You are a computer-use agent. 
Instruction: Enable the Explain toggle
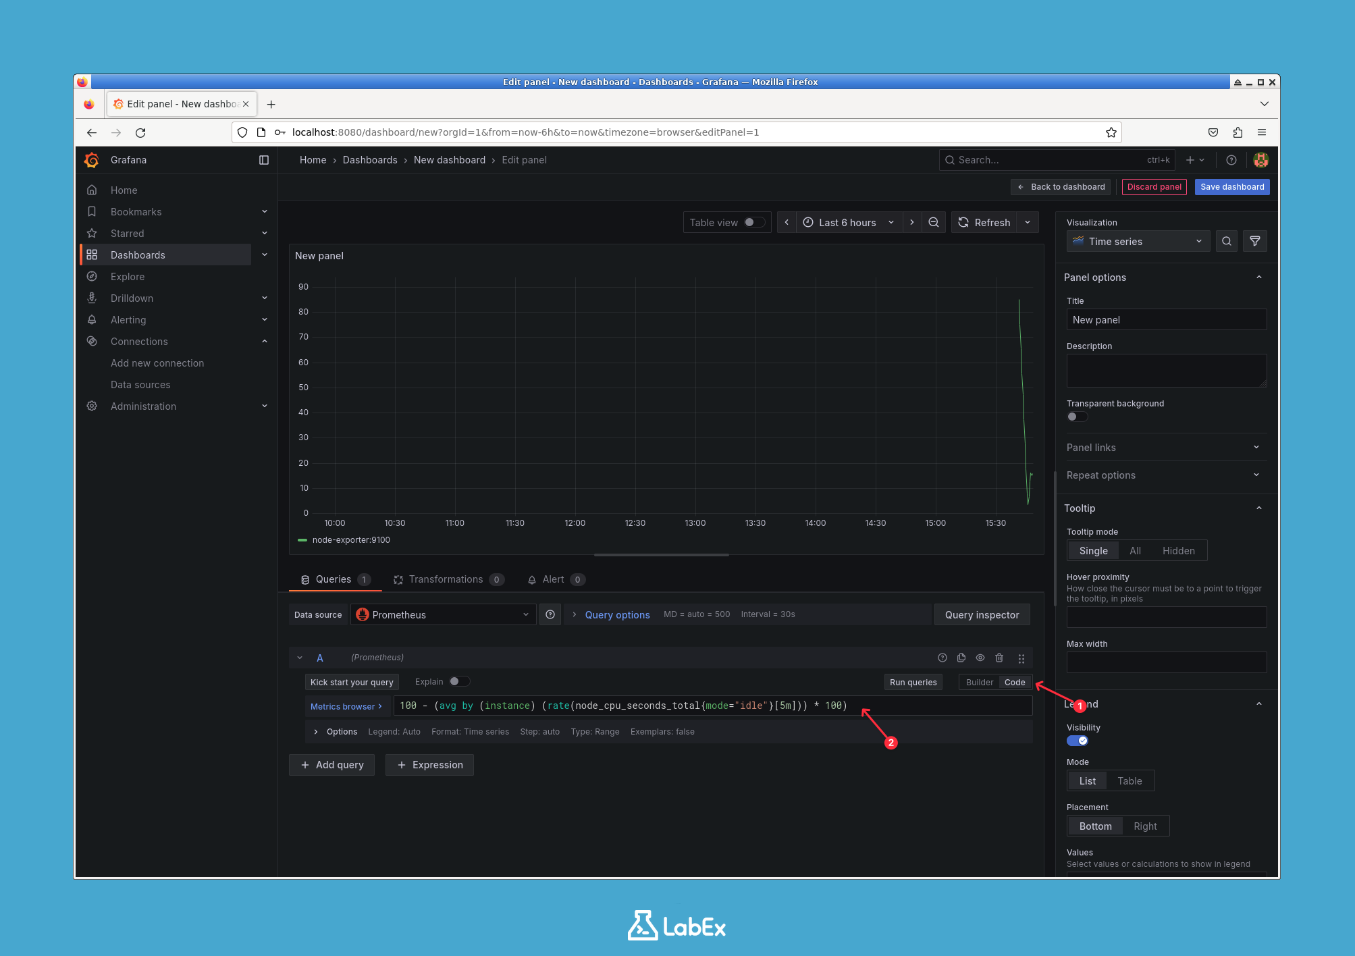point(460,681)
